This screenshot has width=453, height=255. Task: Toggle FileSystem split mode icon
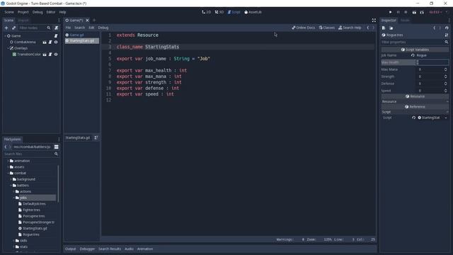tap(57, 147)
